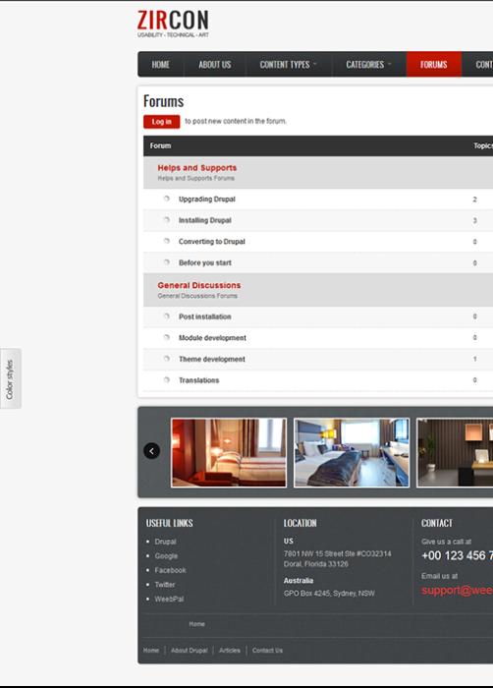The image size is (493, 688).
Task: Click Home in the bottom footer menu
Action: (x=151, y=651)
